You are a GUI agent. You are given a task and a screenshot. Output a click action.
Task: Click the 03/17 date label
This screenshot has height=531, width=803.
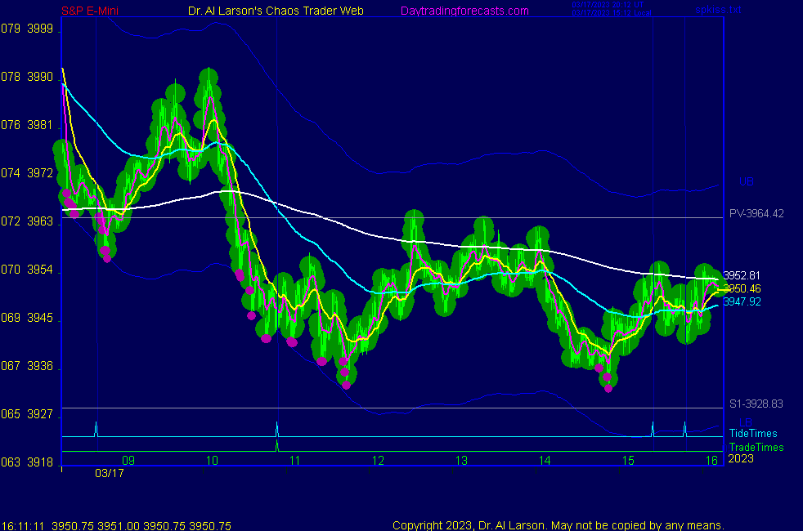coord(109,473)
